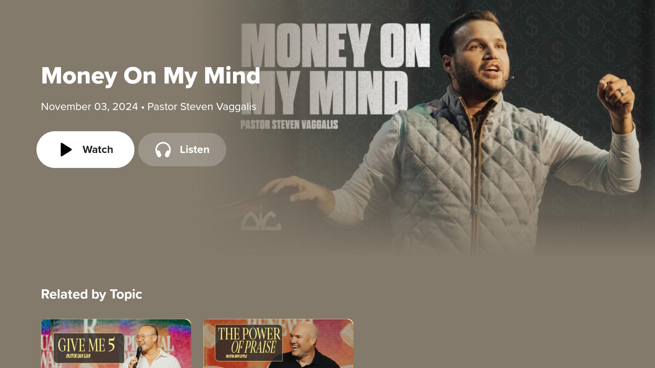The height and width of the screenshot is (368, 655).
Task: Click the PASTOR STEVEN VAGGALIS artwork caption
Action: point(289,125)
